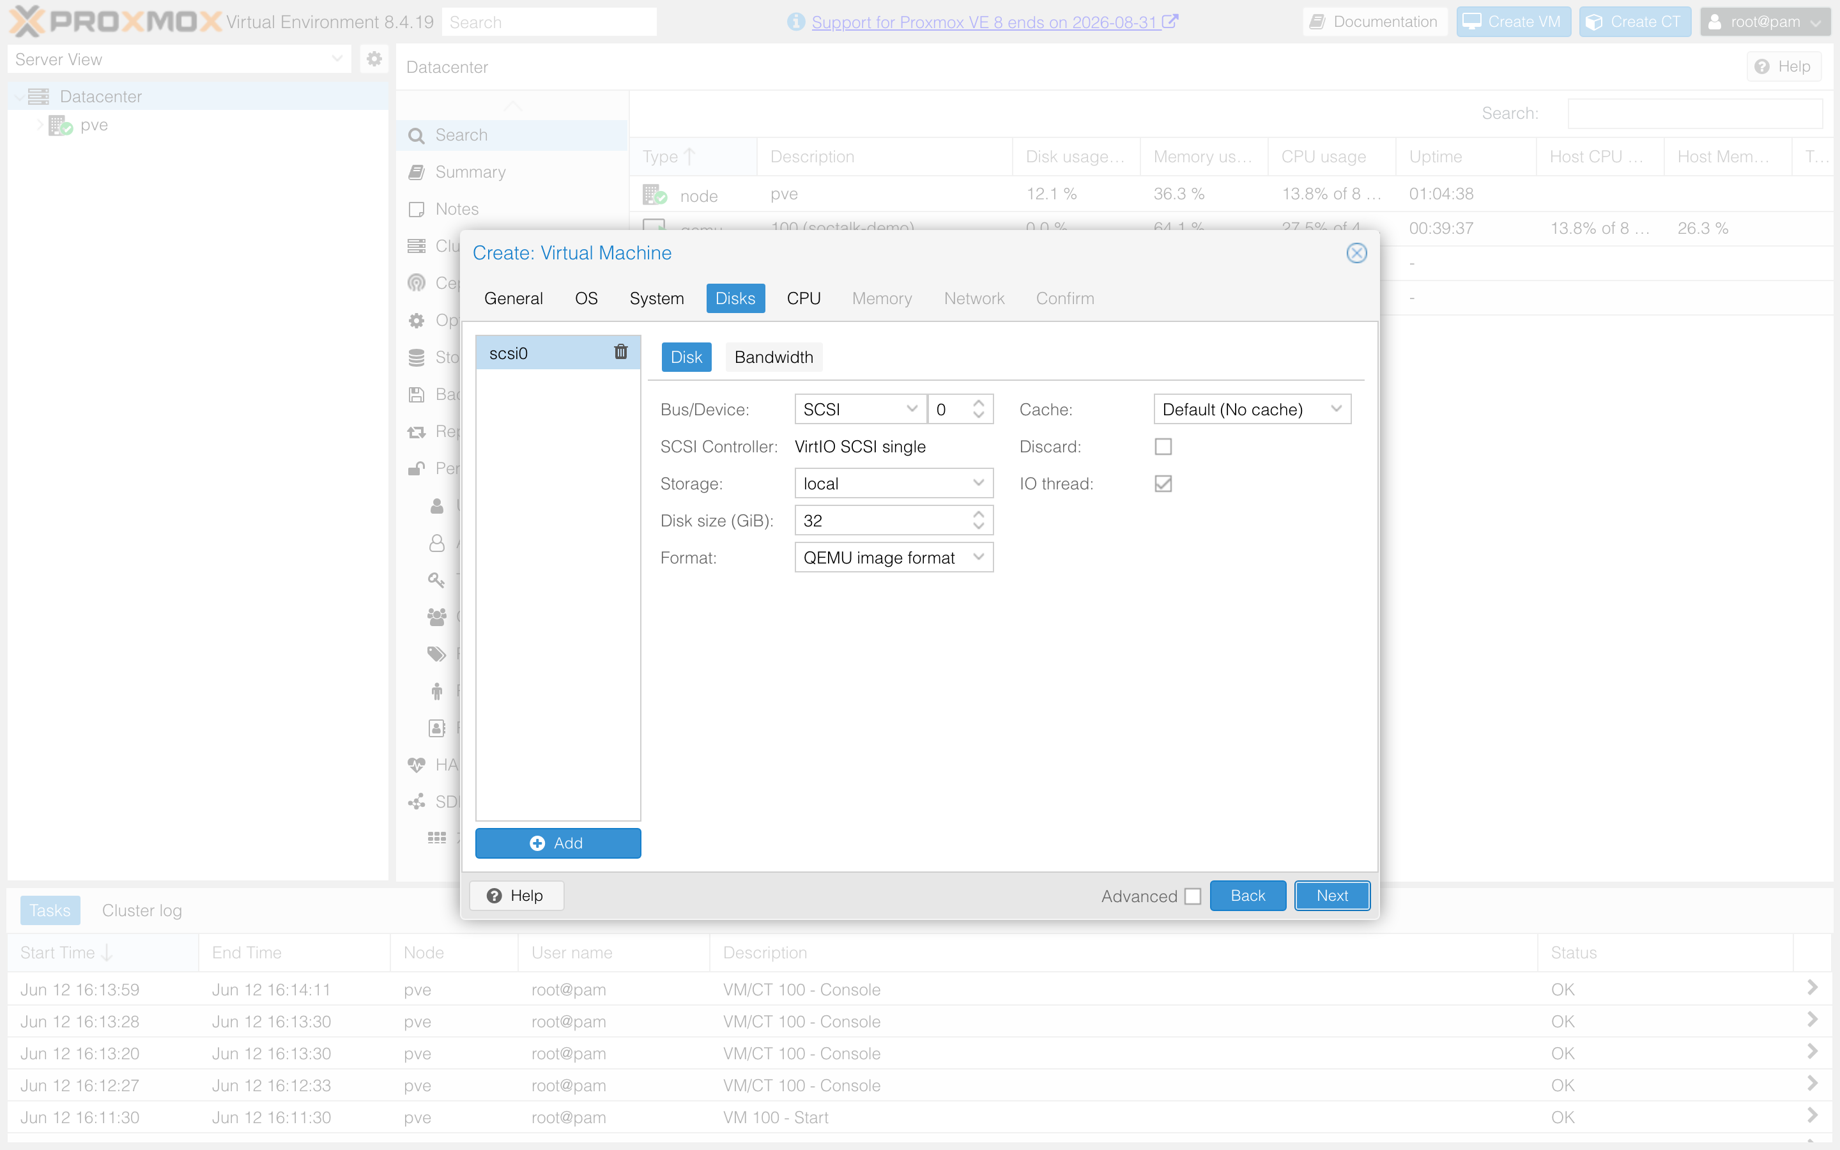Click the Create VM button
This screenshot has width=1840, height=1150.
pyautogui.click(x=1513, y=22)
